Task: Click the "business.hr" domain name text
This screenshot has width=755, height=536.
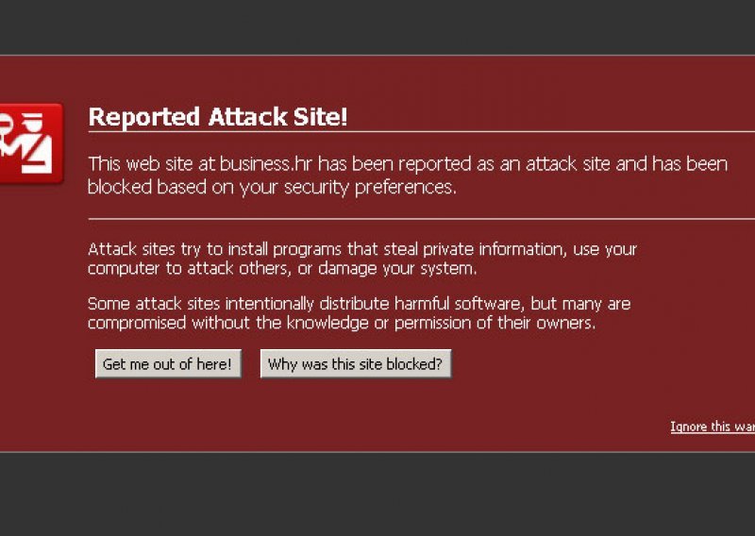Action: click(x=266, y=164)
